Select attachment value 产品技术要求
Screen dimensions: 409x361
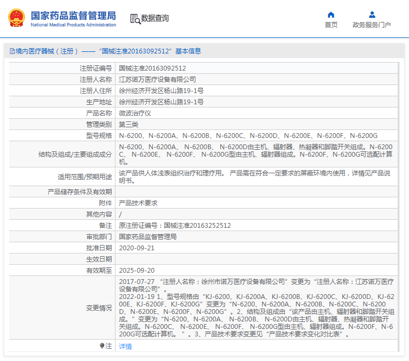[x=138, y=203]
